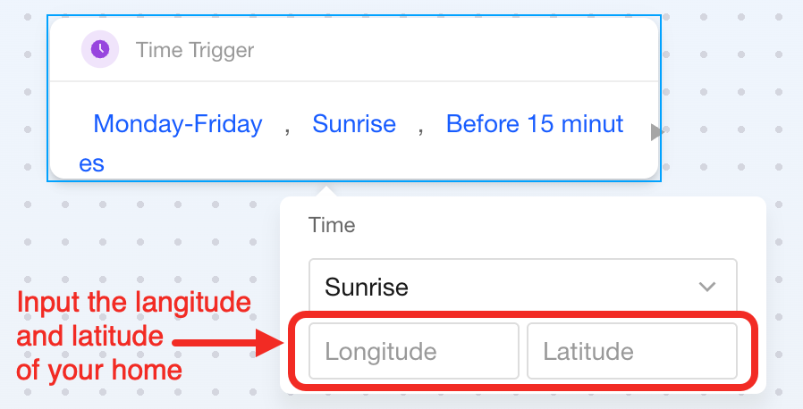803x409 pixels.
Task: Click the red longitude and latitude instruction text
Action: coord(132,336)
